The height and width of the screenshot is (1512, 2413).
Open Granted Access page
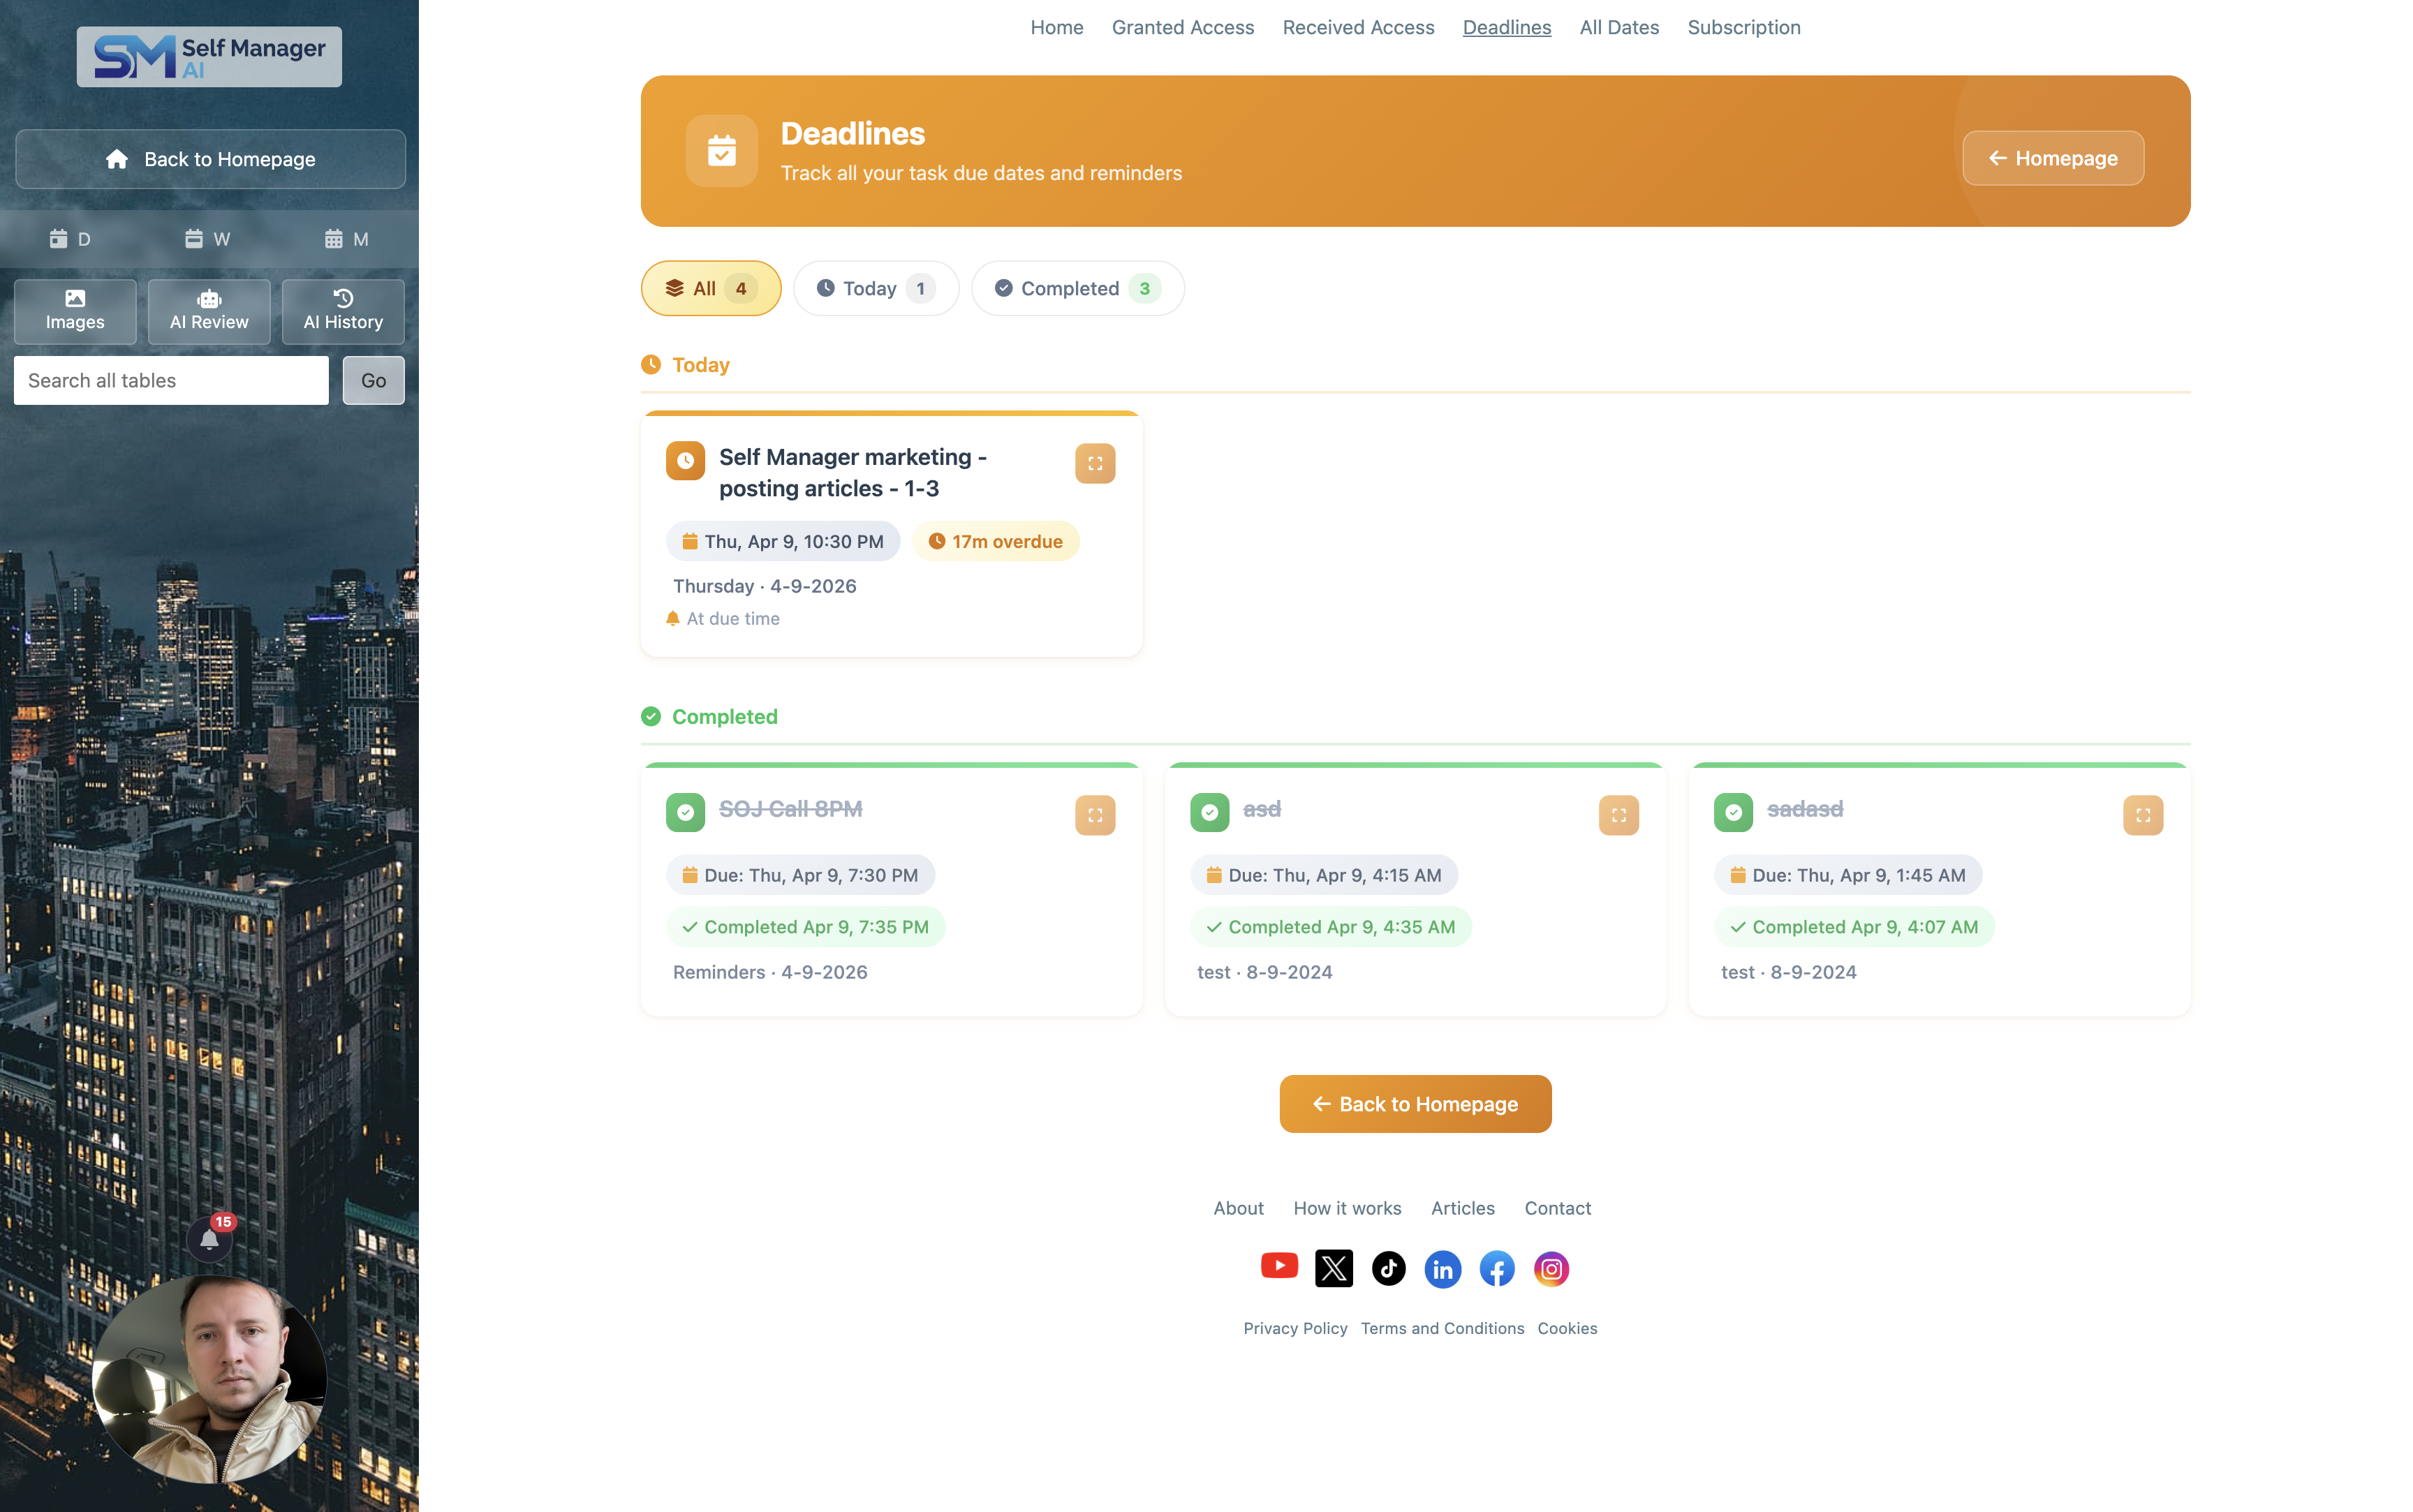pos(1182,28)
